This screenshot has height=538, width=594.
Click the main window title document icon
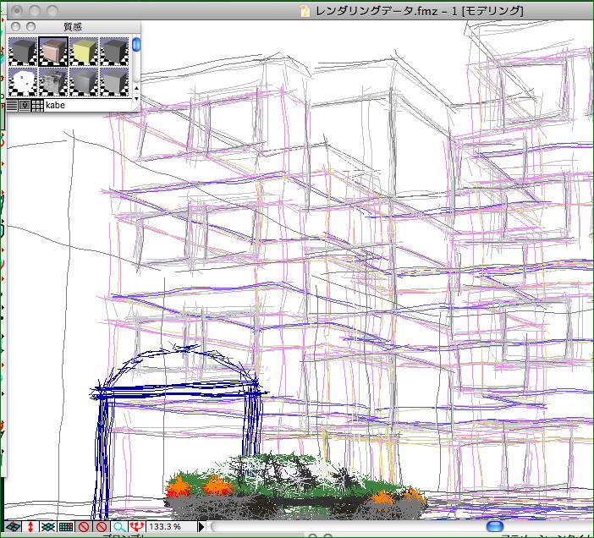pos(305,11)
